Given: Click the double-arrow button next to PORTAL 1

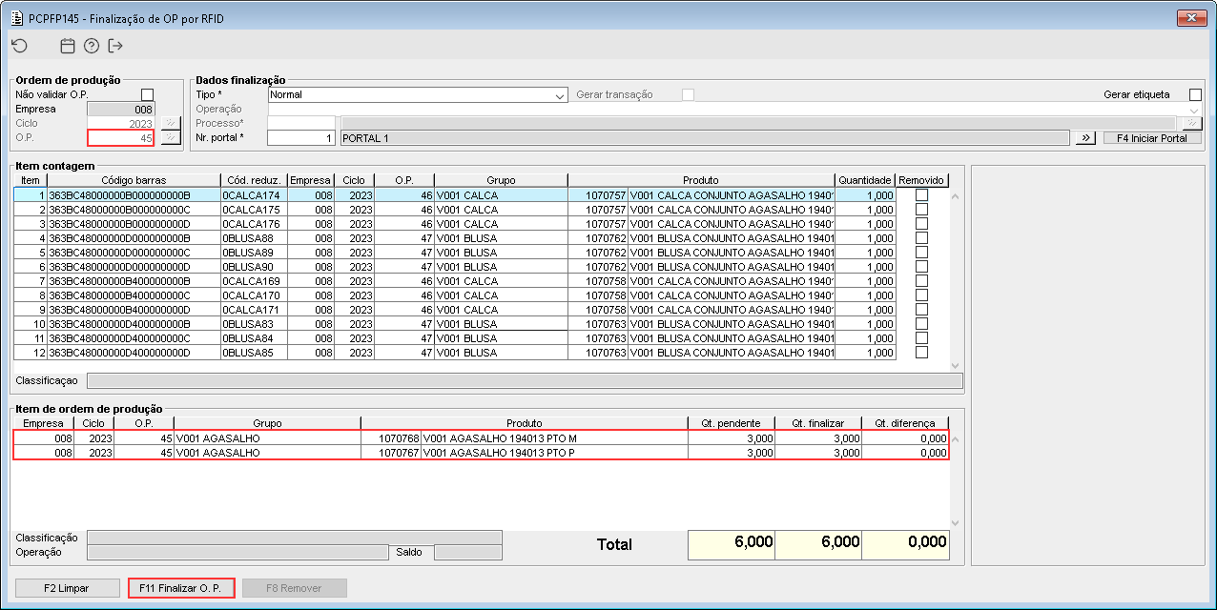Looking at the screenshot, I should pyautogui.click(x=1085, y=137).
